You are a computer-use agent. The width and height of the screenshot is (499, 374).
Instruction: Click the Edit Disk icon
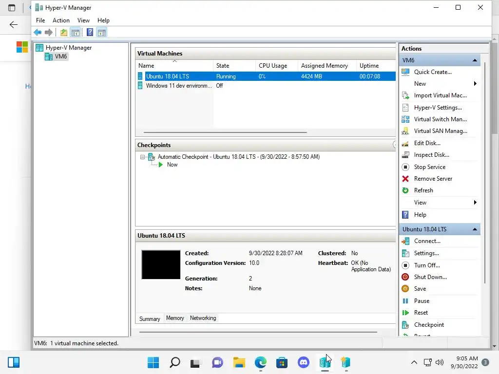coord(405,143)
